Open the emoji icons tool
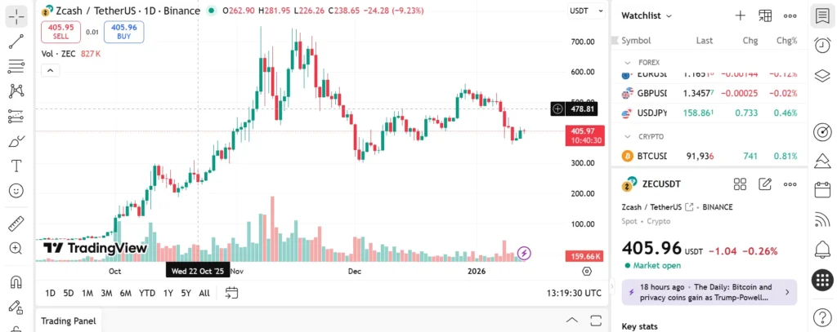Screen dimensions: 837x332 pos(16,191)
